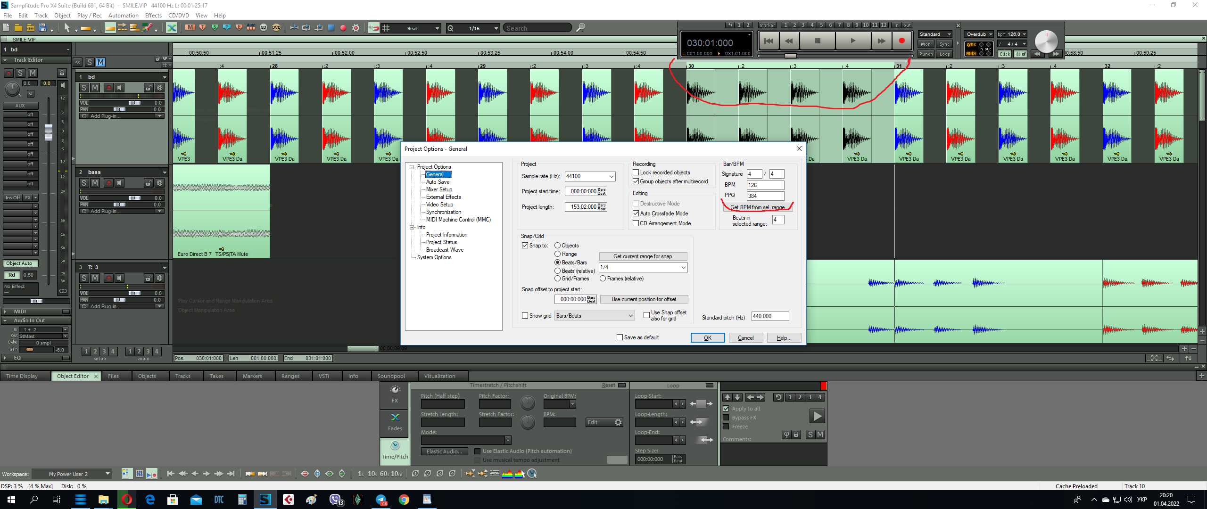Collapse Project Options tree node
Screen dimensions: 1207x509
[x=412, y=167]
